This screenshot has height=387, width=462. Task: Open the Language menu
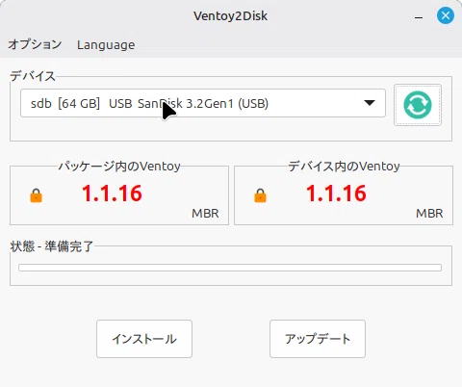coord(106,44)
